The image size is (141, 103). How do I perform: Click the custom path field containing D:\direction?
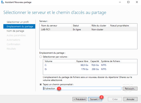pos(82,88)
